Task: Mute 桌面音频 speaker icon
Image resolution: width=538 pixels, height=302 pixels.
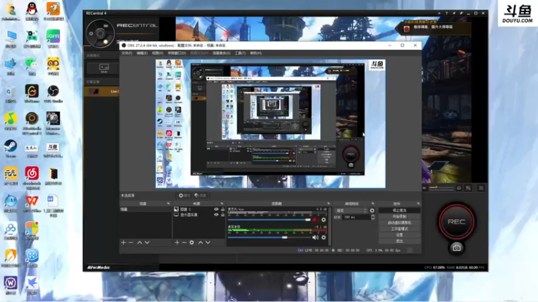Action: coord(315,238)
